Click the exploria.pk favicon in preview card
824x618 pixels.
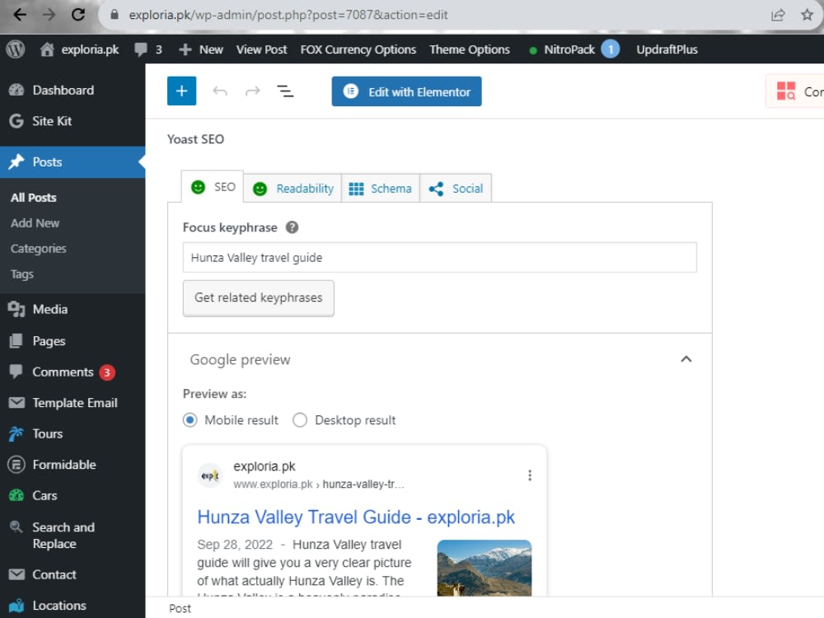click(x=209, y=475)
